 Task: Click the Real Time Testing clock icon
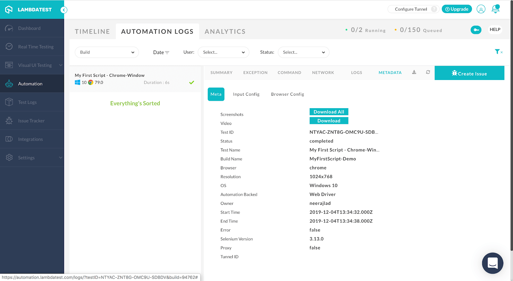point(9,47)
